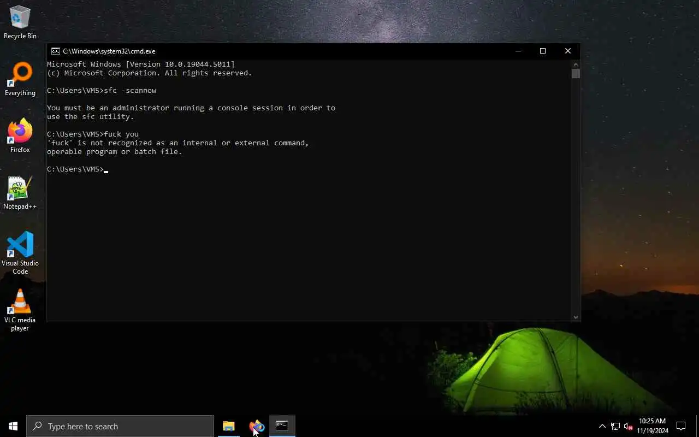Select the Visual Studio Code desktop shortcut
The height and width of the screenshot is (437, 699).
(20, 253)
